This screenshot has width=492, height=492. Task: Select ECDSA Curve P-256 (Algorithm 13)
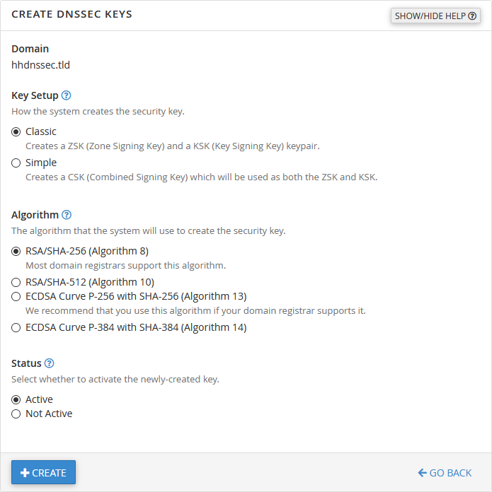[16, 296]
